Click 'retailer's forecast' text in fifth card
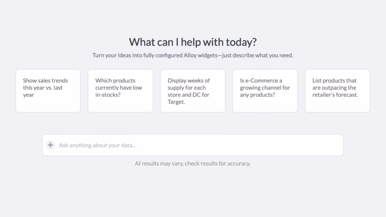386x217 pixels. coord(335,94)
